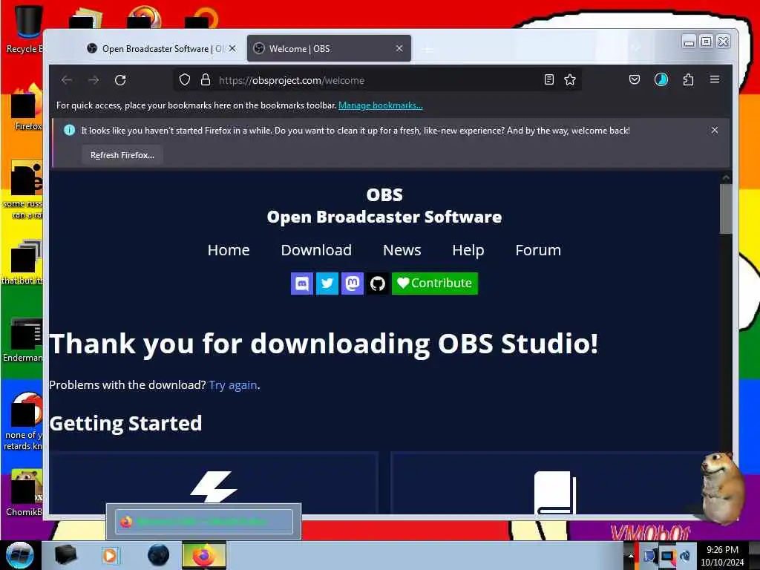Open the Help nav link
The width and height of the screenshot is (760, 570).
click(468, 250)
